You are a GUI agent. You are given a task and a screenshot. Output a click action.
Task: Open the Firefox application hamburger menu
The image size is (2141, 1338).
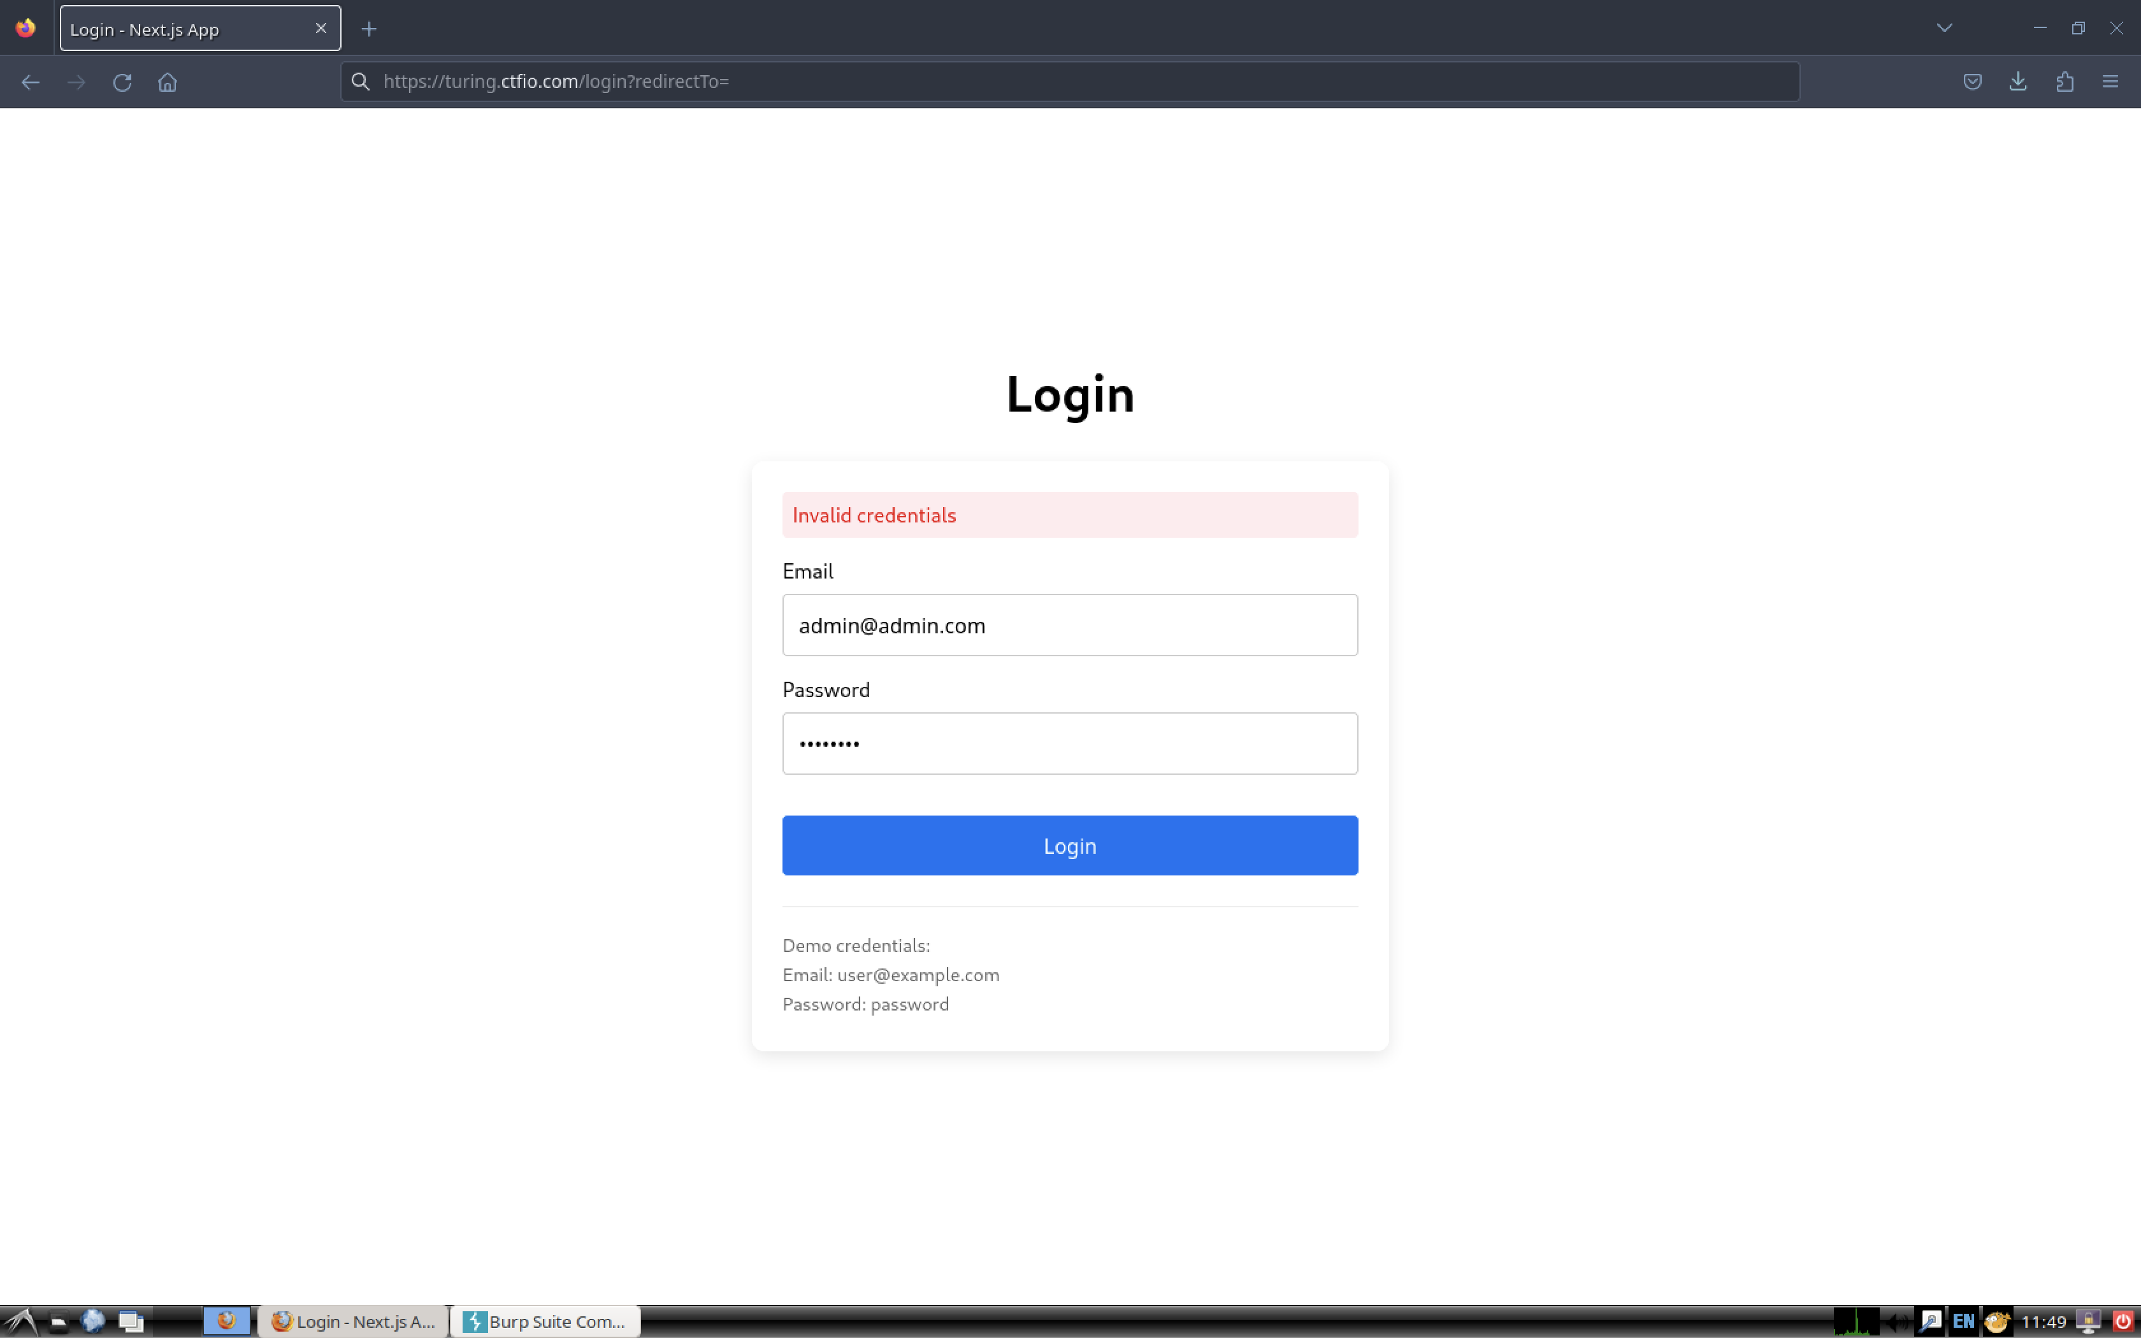click(x=2110, y=82)
